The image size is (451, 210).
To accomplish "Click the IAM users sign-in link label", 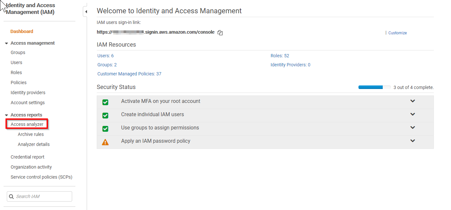I will (x=119, y=22).
